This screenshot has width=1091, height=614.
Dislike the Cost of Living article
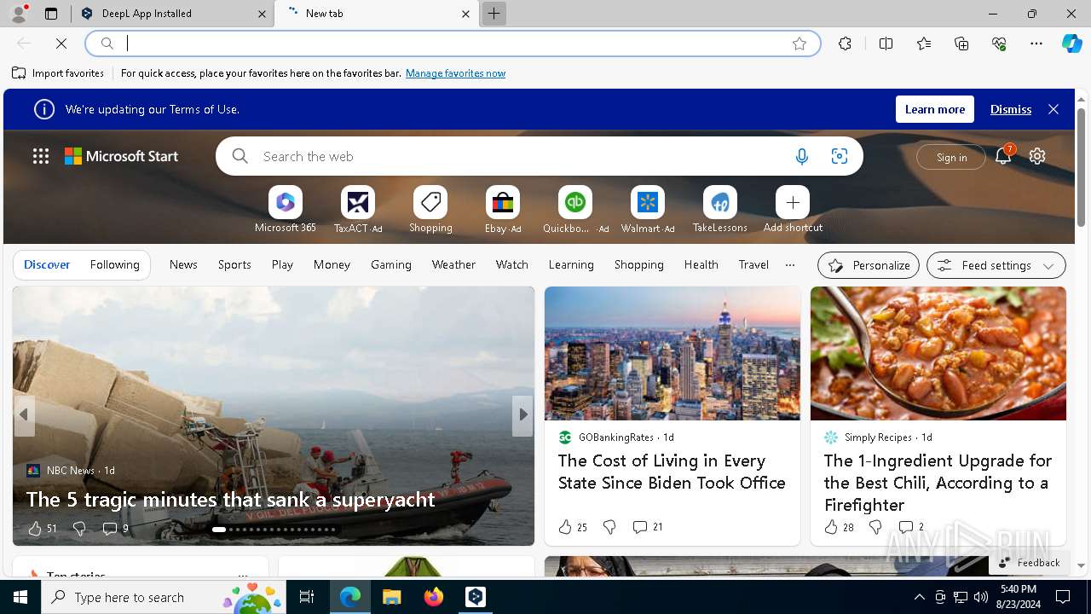[x=609, y=527]
